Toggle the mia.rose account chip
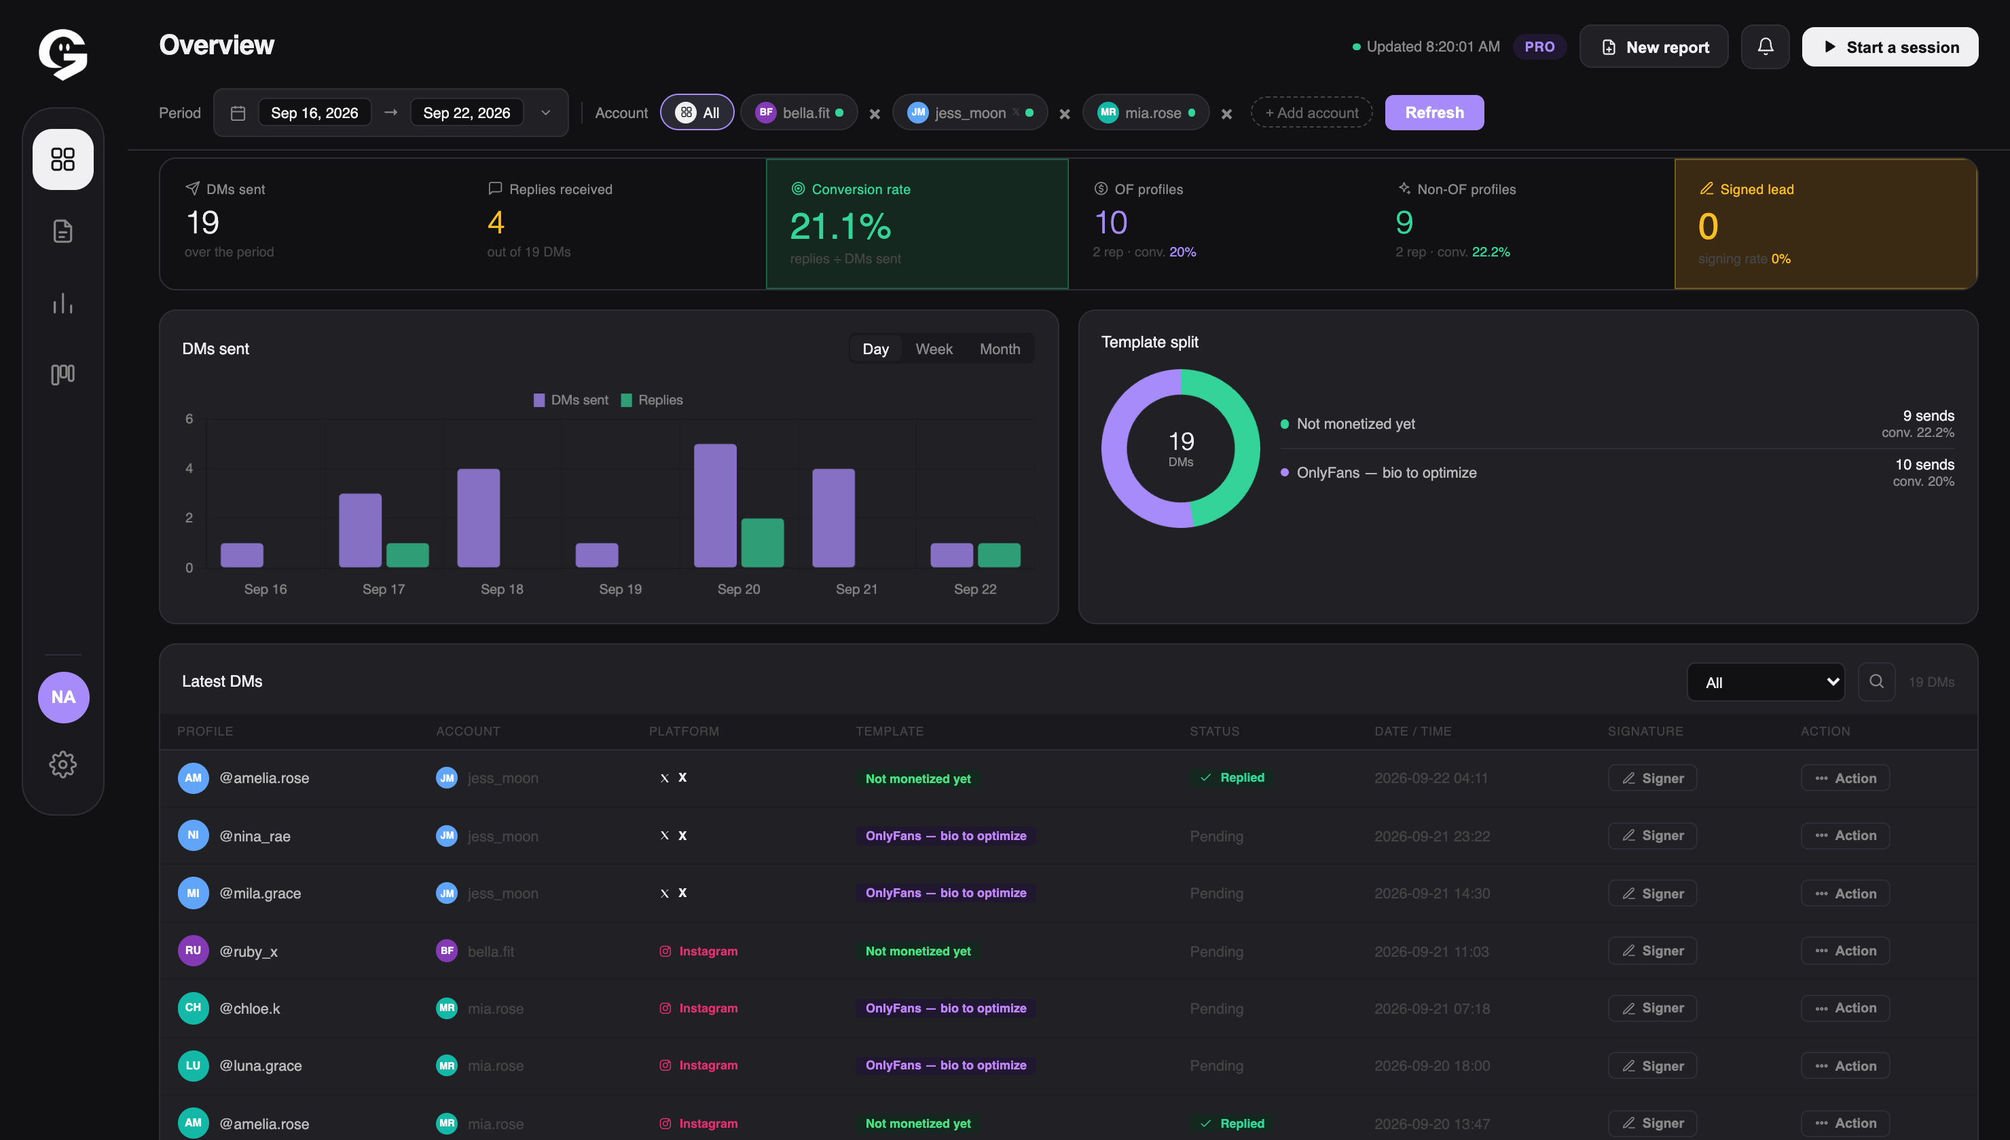2010x1140 pixels. [x=1146, y=113]
